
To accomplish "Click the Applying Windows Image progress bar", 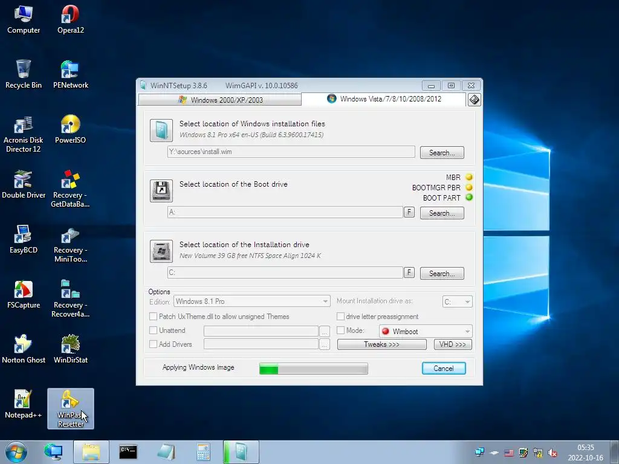I will 314,369.
